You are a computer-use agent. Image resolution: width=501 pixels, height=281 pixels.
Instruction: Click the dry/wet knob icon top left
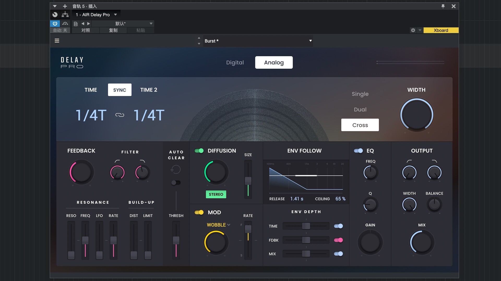click(55, 15)
